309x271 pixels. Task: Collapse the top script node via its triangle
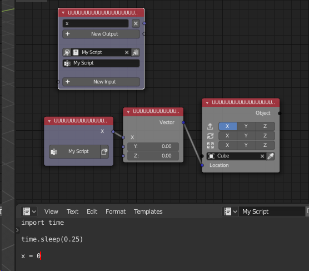63,13
